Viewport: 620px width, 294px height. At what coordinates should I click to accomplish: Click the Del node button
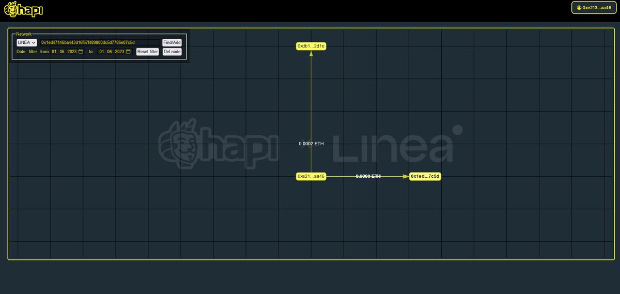[172, 52]
